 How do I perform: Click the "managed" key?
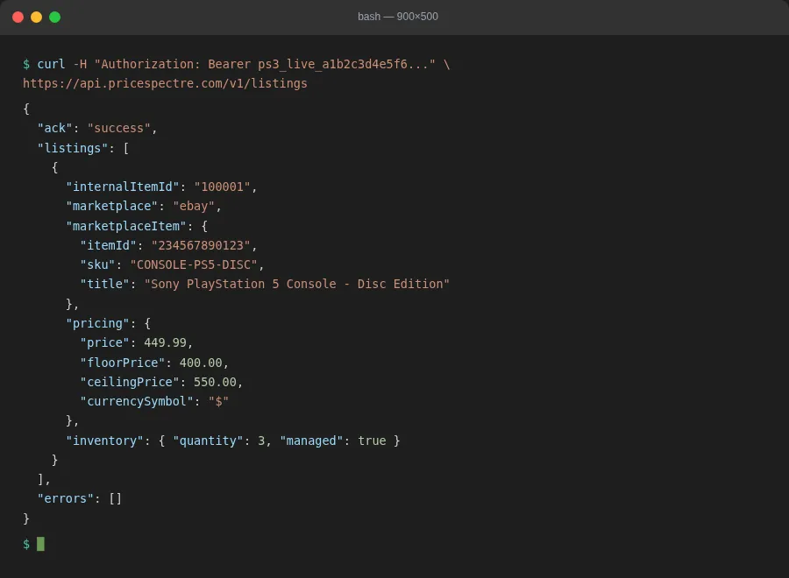click(311, 441)
